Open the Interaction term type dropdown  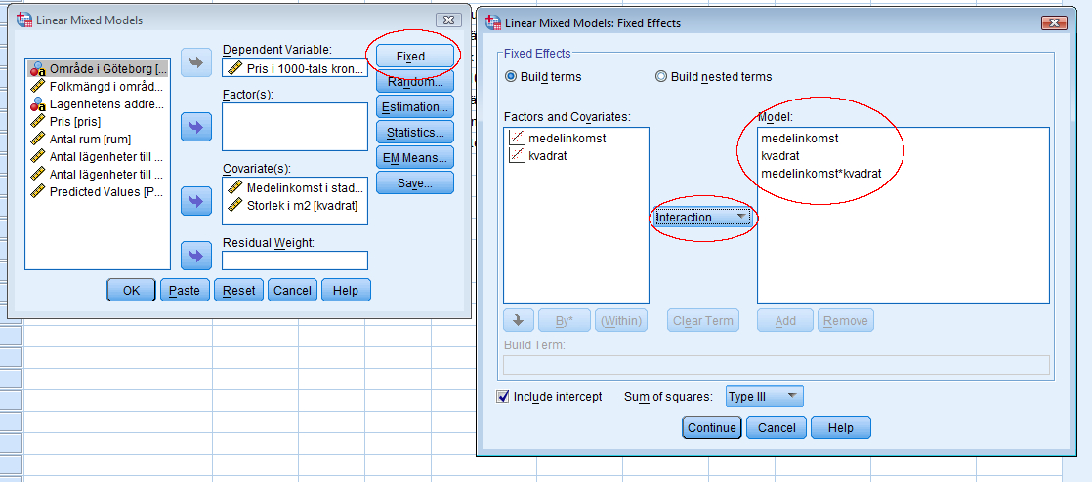(x=702, y=217)
